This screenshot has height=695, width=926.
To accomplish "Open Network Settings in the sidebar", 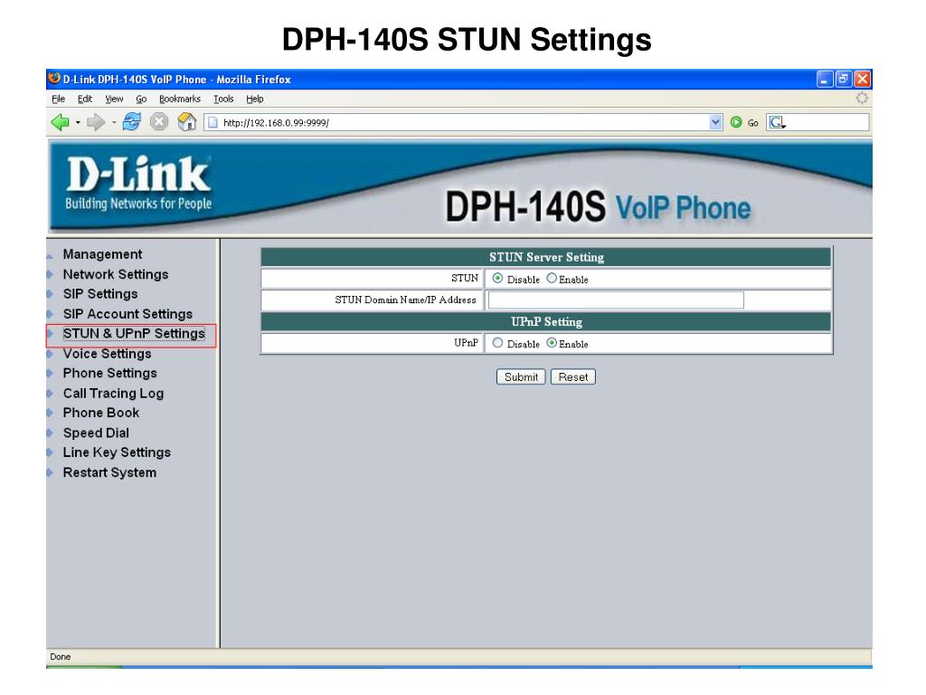I will pos(116,274).
